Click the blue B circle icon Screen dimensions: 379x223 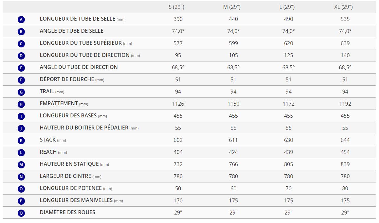click(21, 32)
